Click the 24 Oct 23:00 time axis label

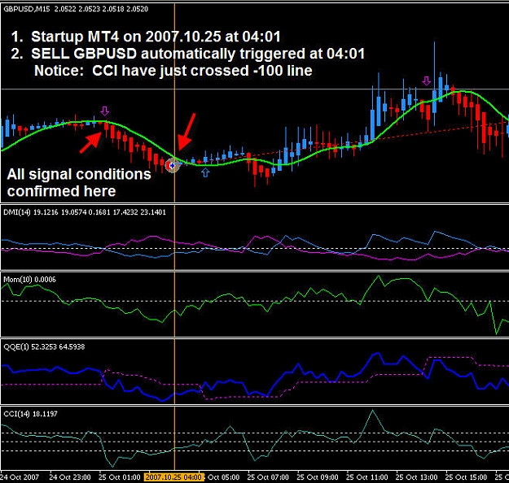tap(70, 477)
